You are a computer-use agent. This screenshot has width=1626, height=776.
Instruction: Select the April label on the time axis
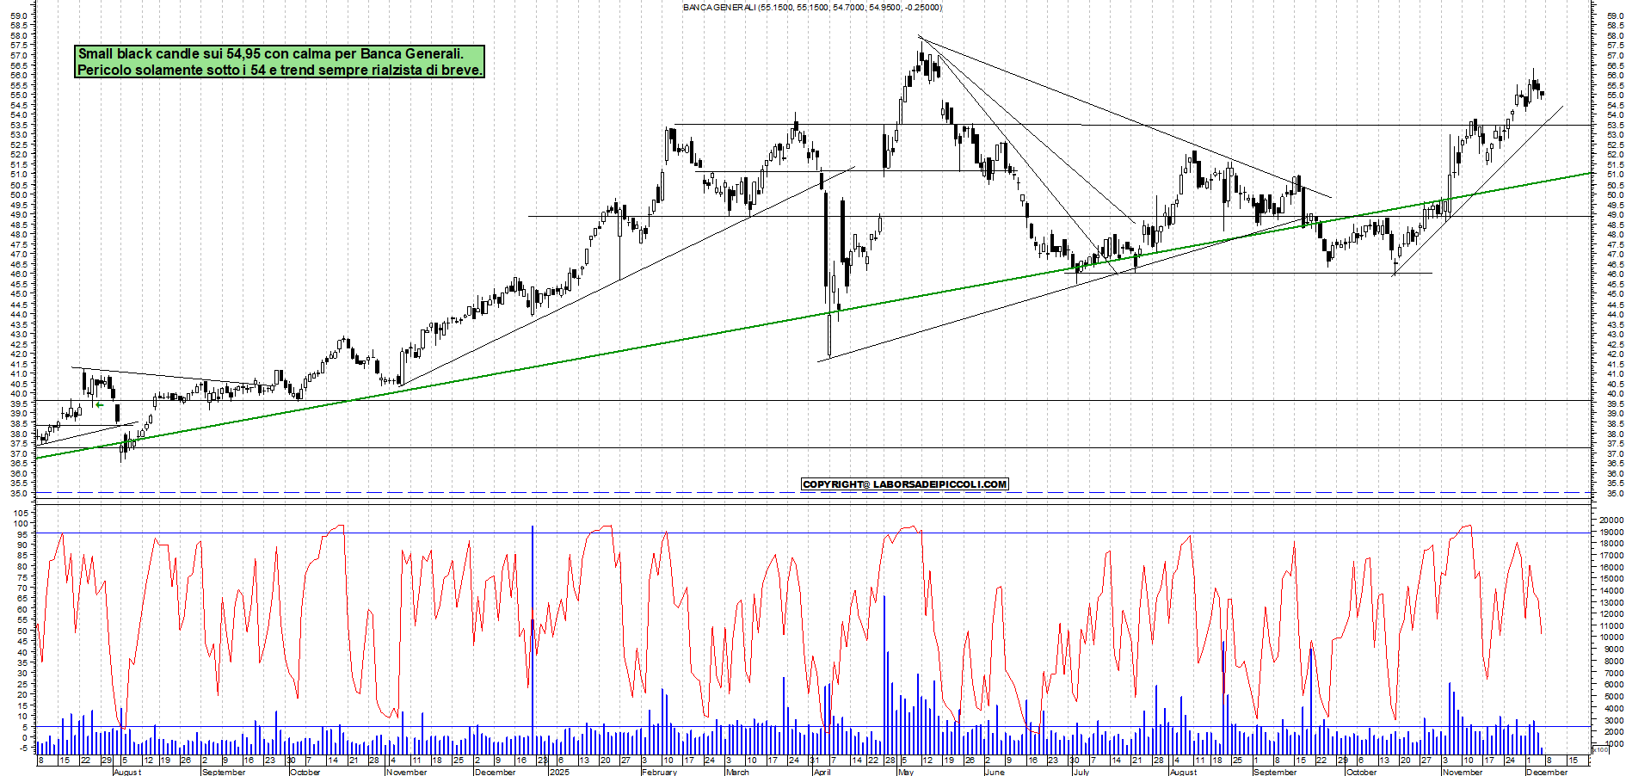pyautogui.click(x=822, y=772)
